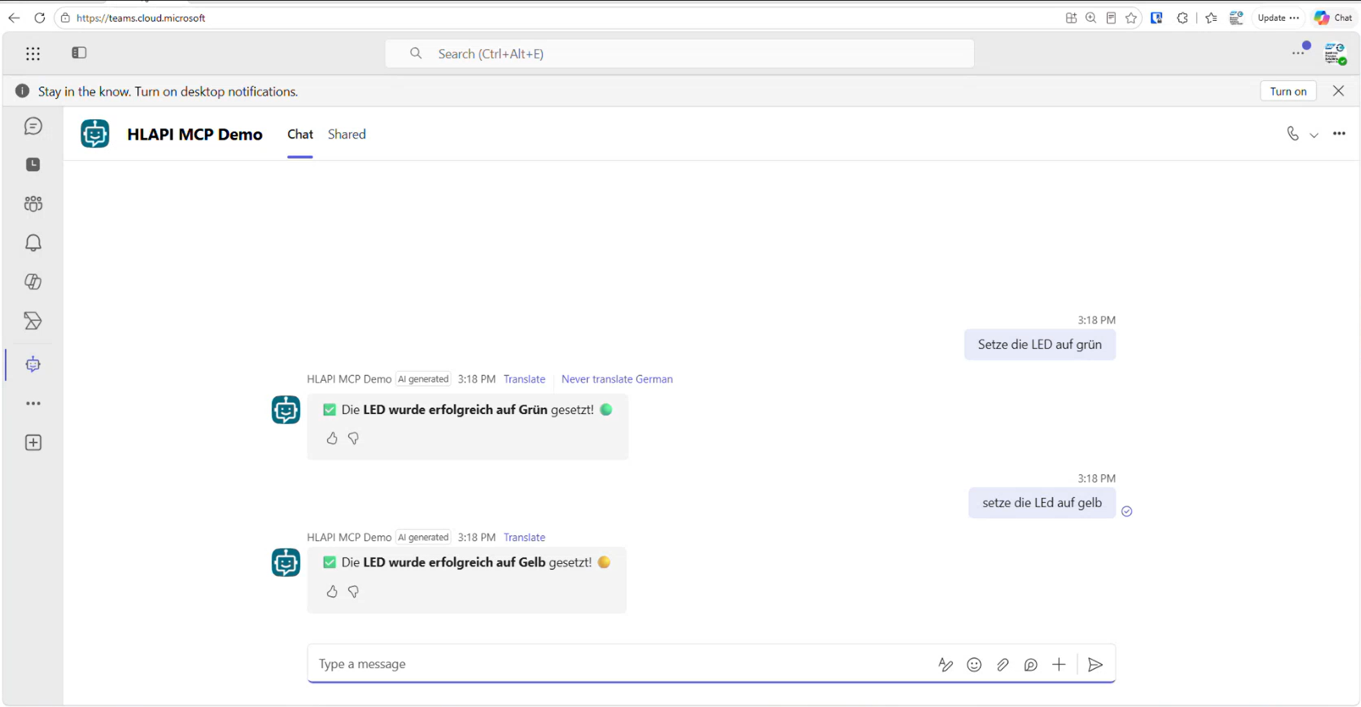The height and width of the screenshot is (707, 1361).
Task: Add page to favorites star icon
Action: click(1131, 18)
